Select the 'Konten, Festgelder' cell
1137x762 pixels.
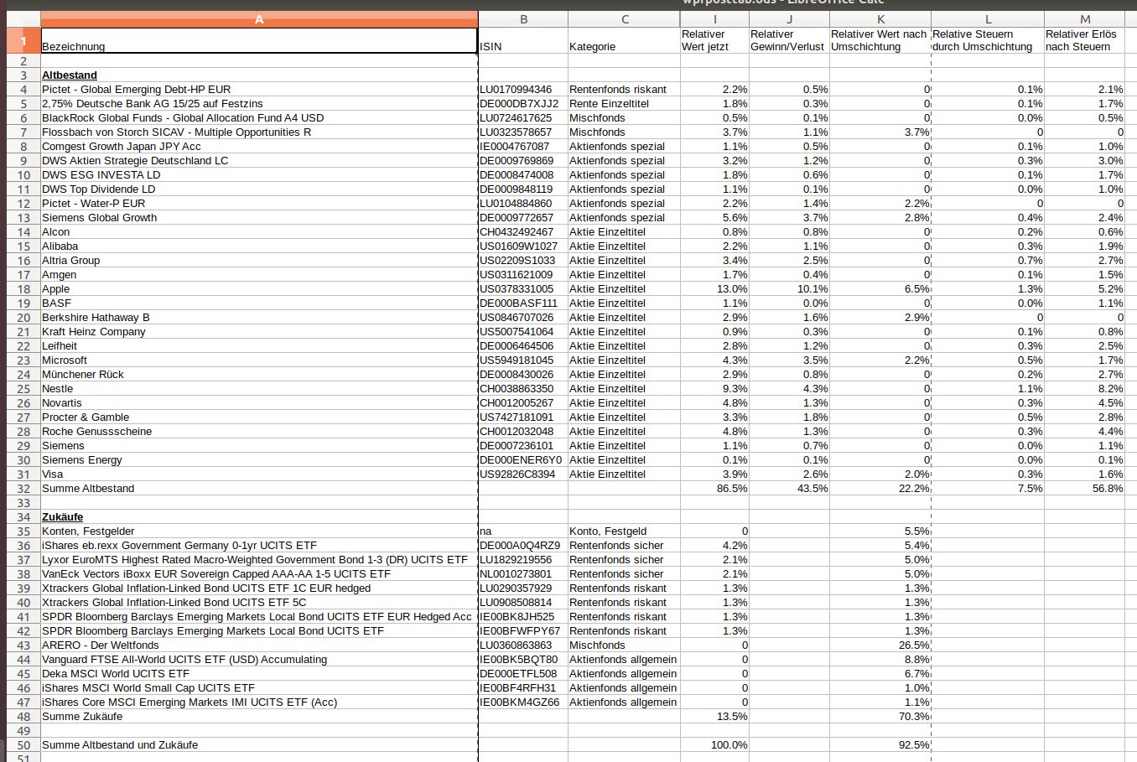coord(259,531)
